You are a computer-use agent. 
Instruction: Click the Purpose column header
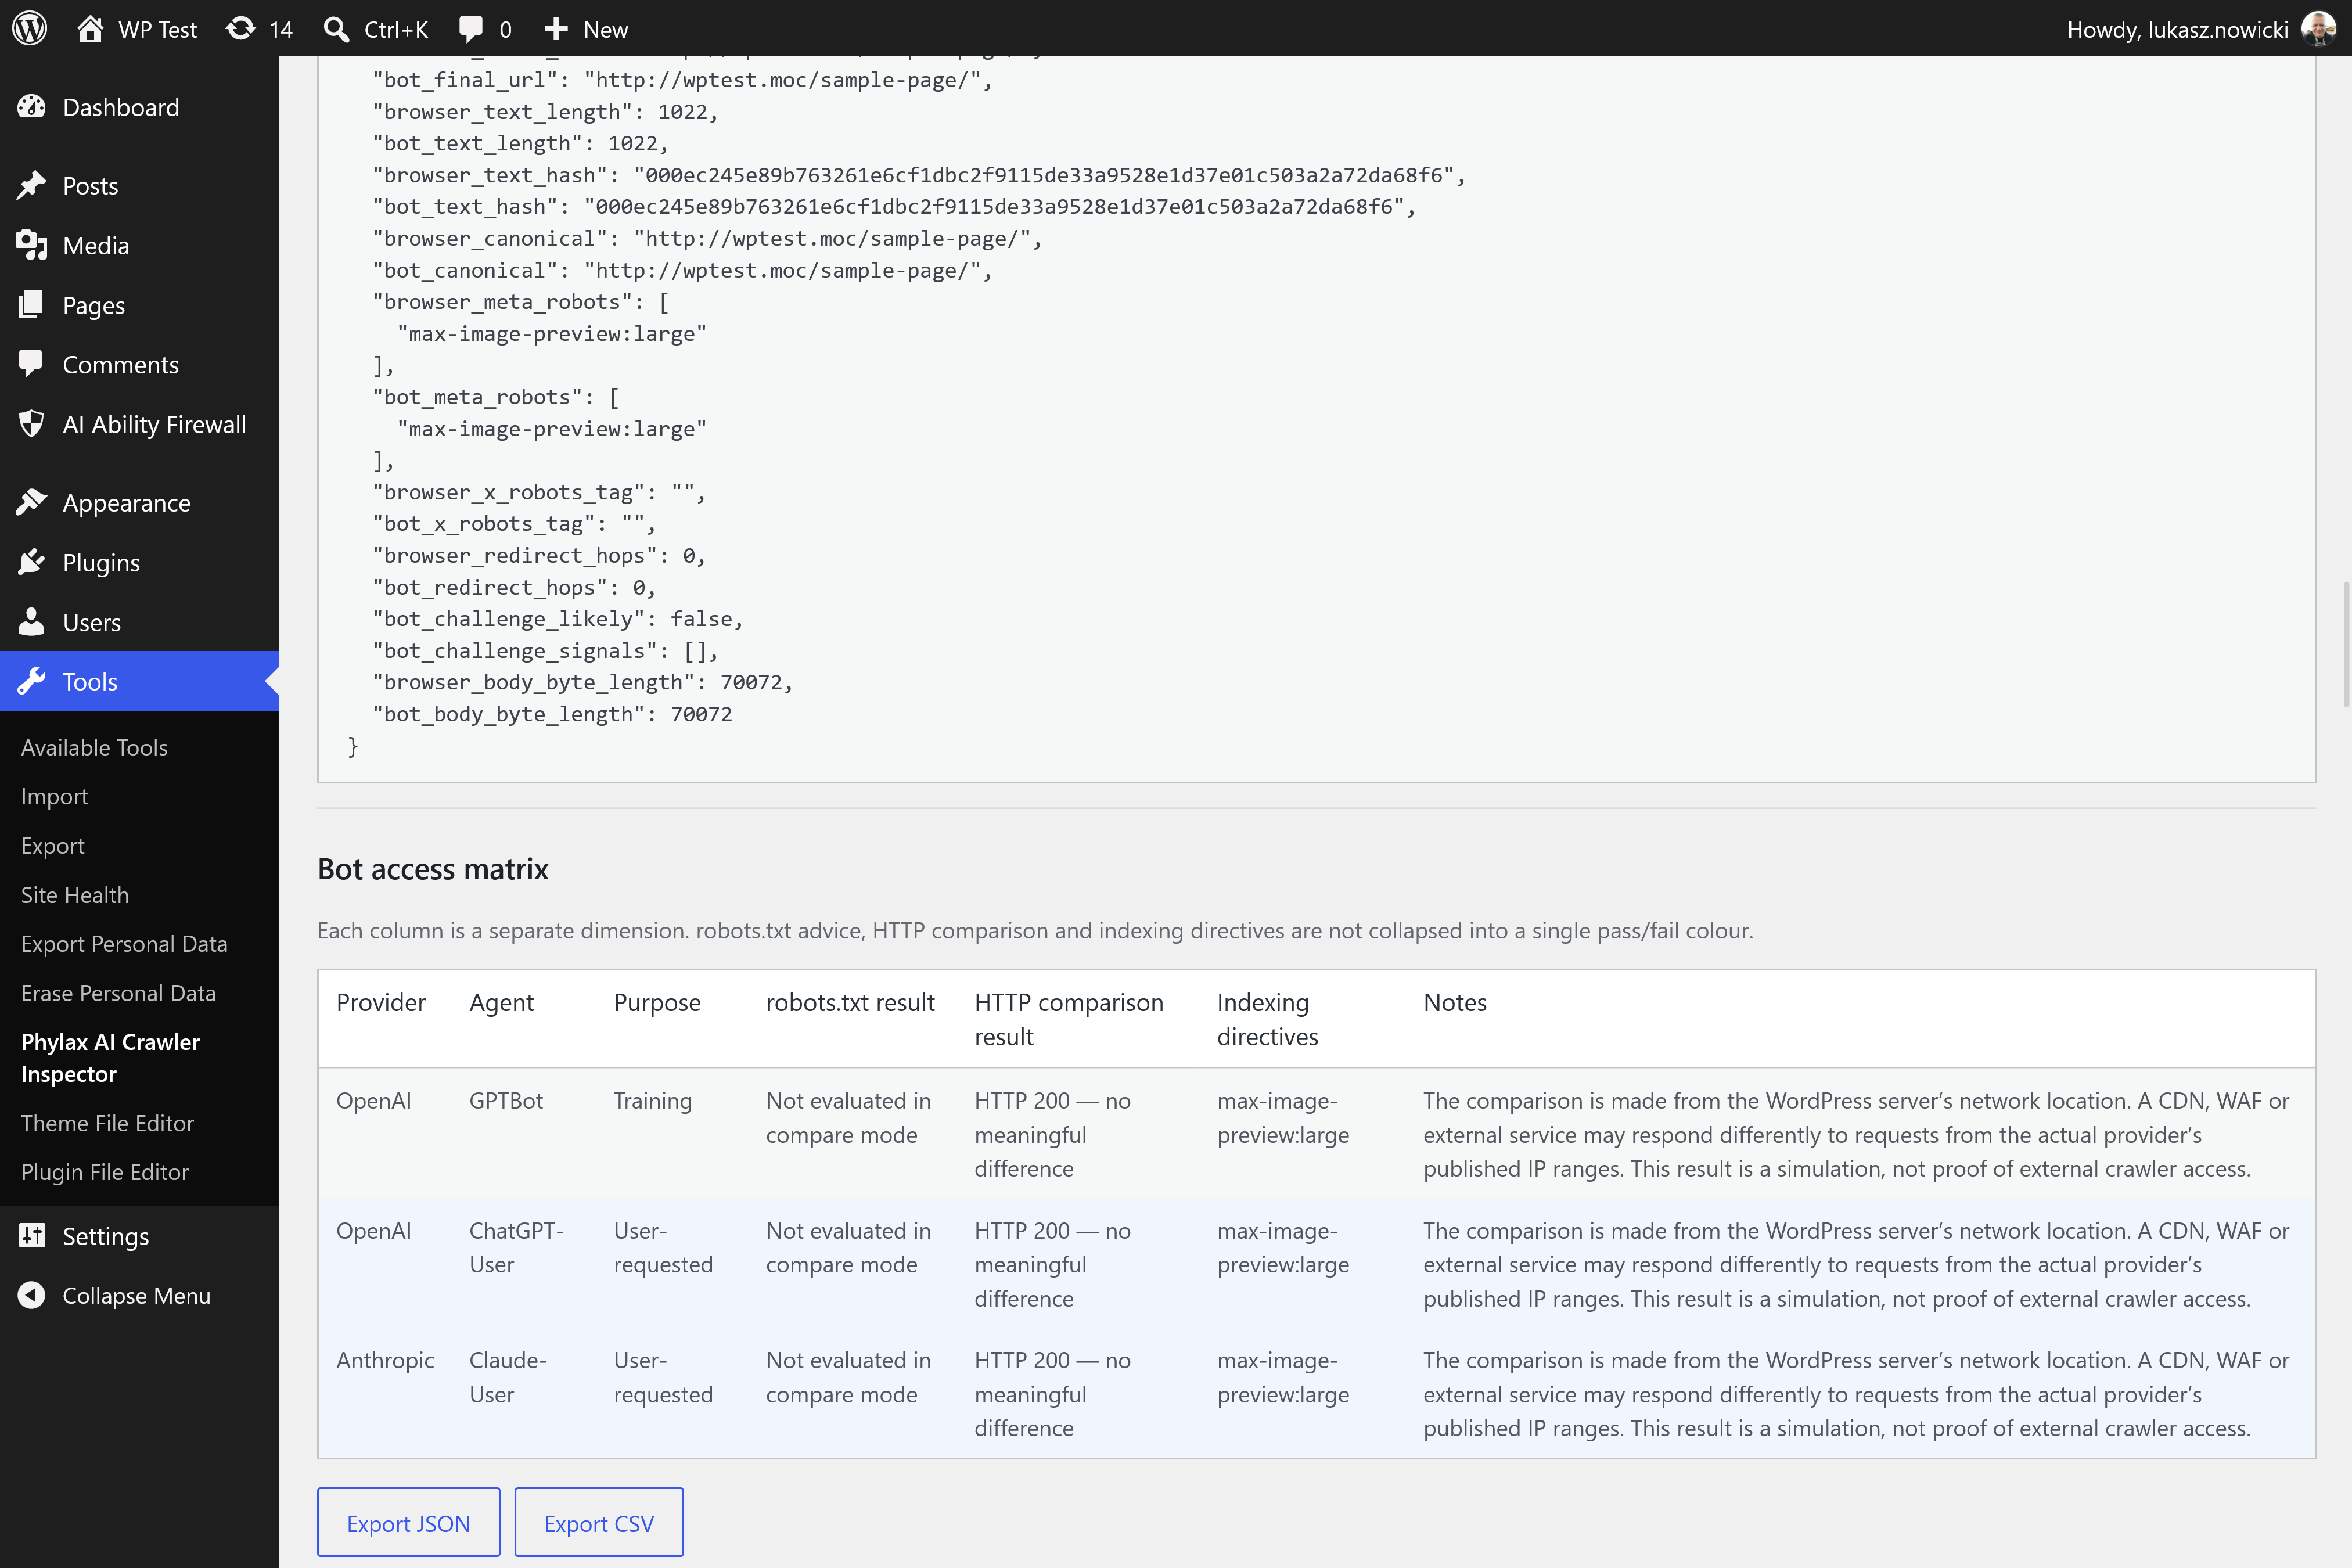[x=657, y=1002]
